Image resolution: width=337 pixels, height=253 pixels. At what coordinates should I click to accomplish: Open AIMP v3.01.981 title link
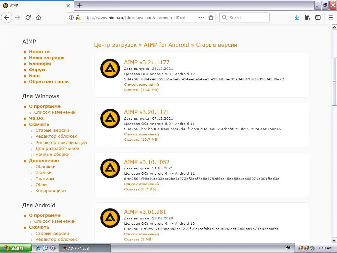pos(145,212)
